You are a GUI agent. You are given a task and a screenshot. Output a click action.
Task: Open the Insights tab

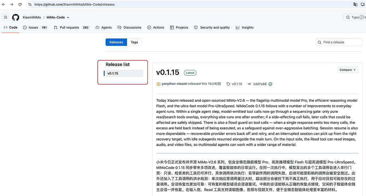pos(245,28)
